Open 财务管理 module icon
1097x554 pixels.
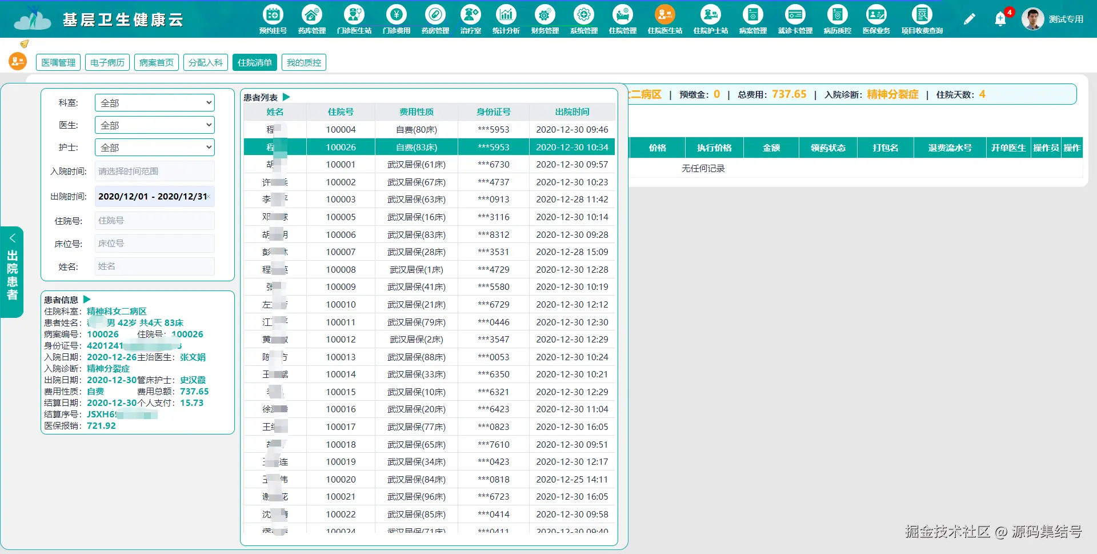pyautogui.click(x=545, y=14)
